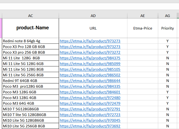This screenshot has width=179, height=129.
Task: Select the cell 'Poco X3 Pro 128 GB 6GB'
Action: pyautogui.click(x=30, y=47)
